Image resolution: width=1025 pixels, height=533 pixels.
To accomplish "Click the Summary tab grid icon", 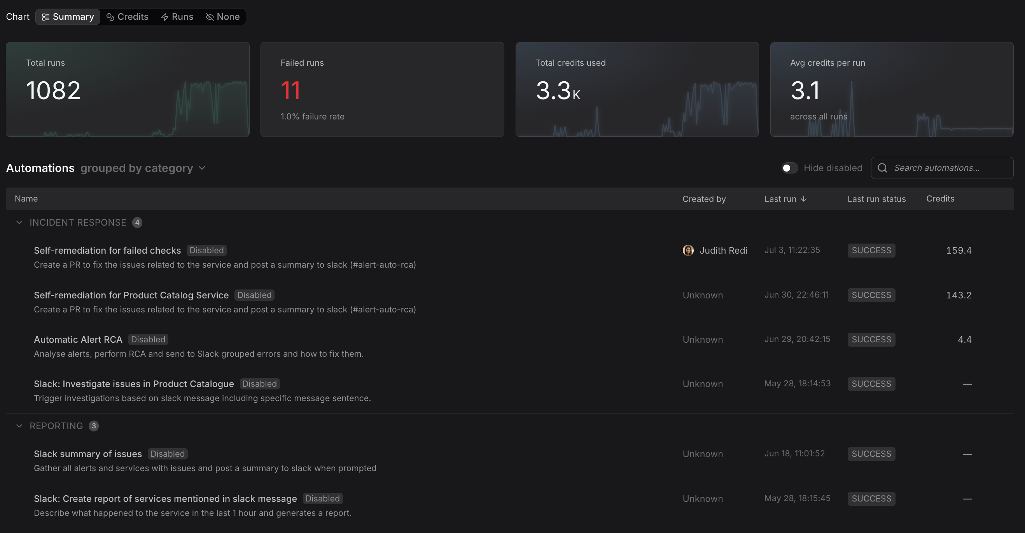I will [46, 17].
